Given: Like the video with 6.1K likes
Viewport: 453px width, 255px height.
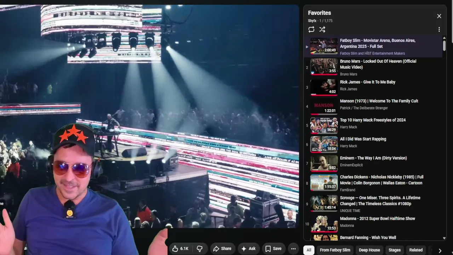Looking at the screenshot, I should coord(180,249).
